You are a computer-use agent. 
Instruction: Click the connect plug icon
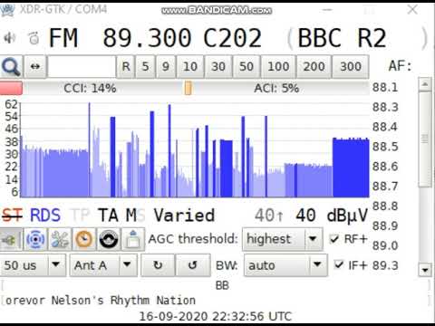coord(11,239)
